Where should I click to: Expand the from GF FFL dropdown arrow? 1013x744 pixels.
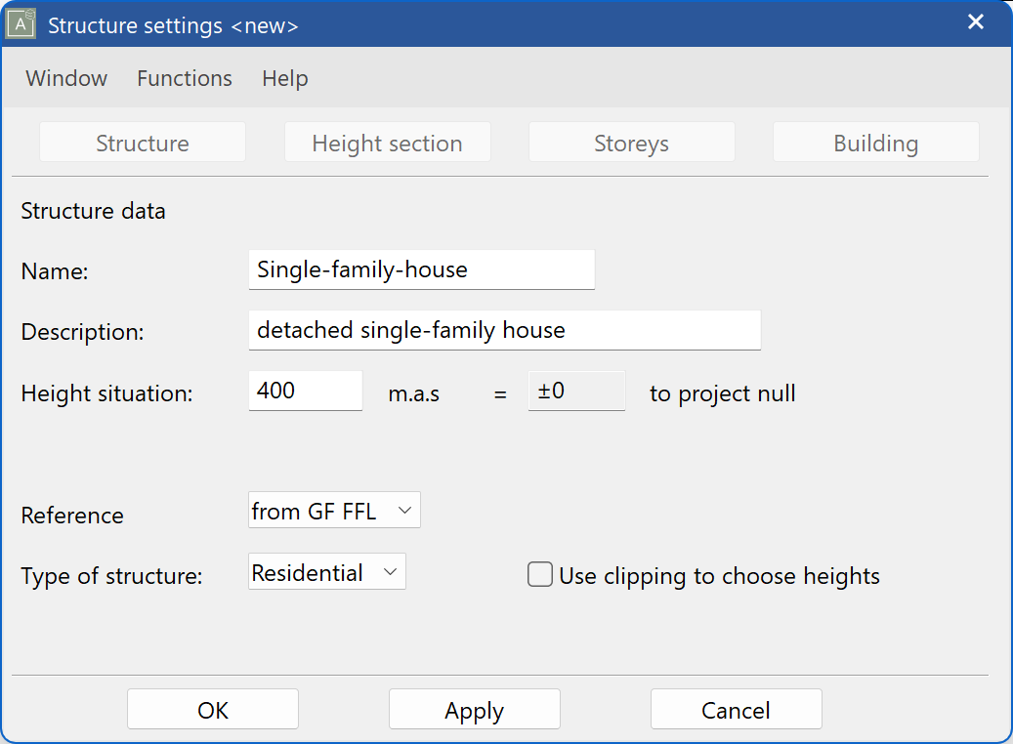405,510
